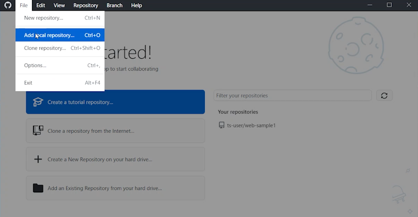This screenshot has width=418, height=217.
Task: Click the GitHub logo icon in title bar
Action: coord(8,6)
